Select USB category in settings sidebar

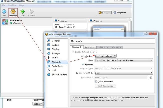[x=57, y=70]
